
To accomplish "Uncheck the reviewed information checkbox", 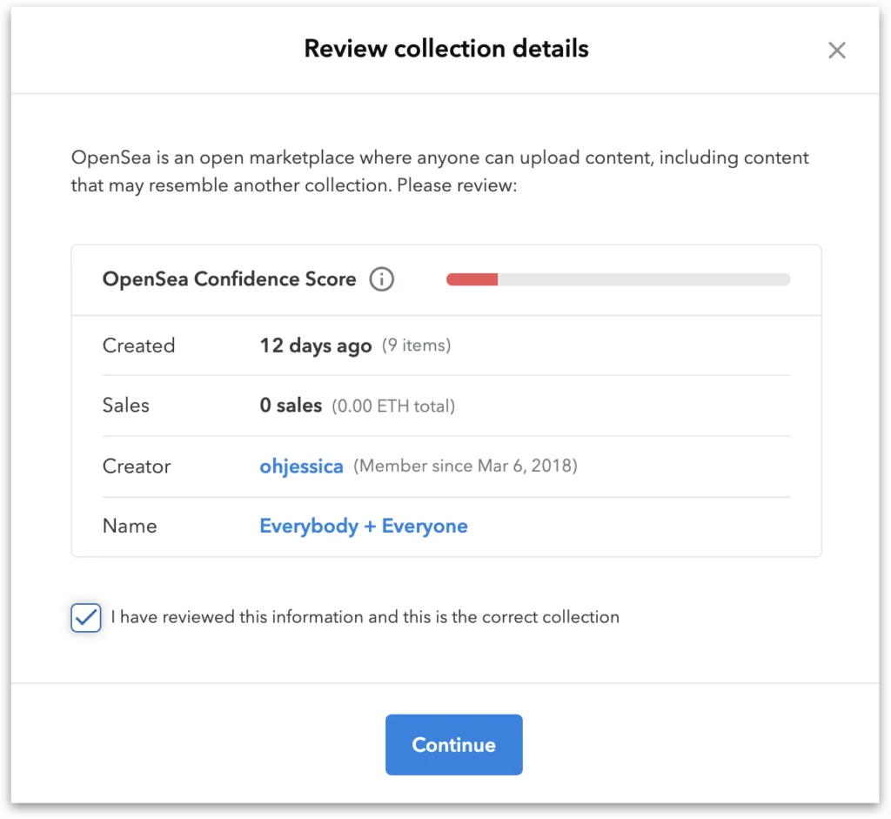I will click(86, 617).
